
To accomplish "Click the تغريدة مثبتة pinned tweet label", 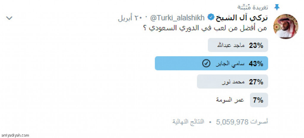I will 253,7.
